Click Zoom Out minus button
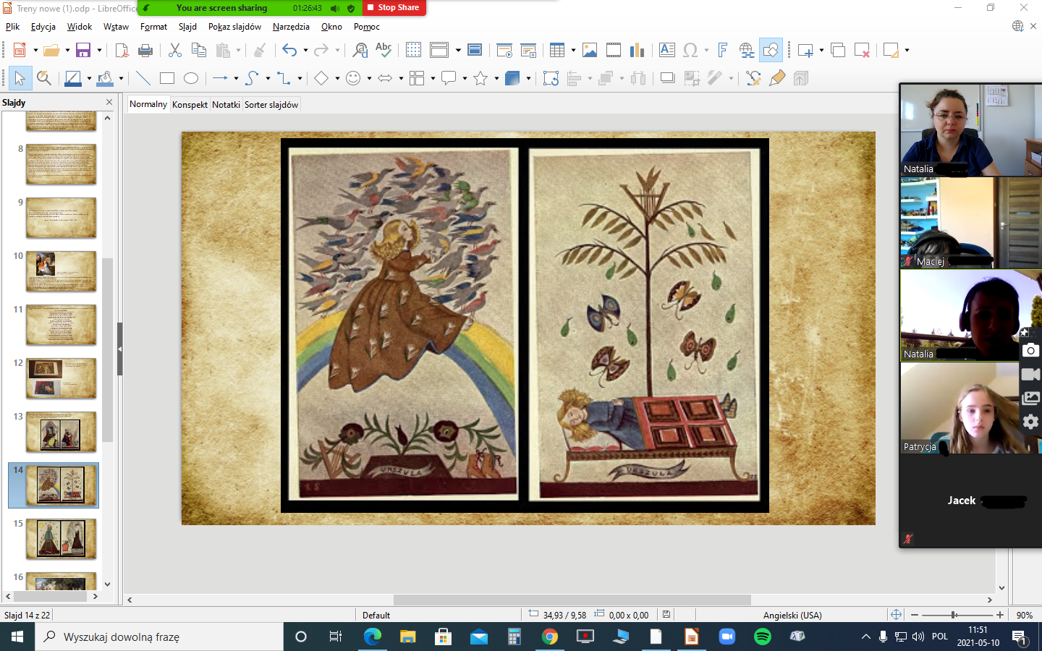1042x651 pixels. click(x=915, y=615)
